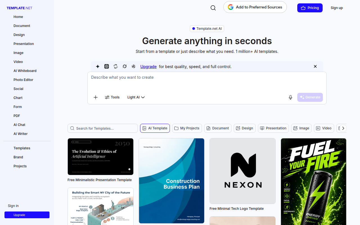Open Photo Editor from the sidebar
This screenshot has height=225, width=360.
click(x=23, y=80)
